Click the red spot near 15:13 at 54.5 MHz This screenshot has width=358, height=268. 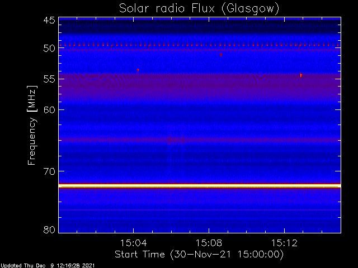click(x=301, y=75)
